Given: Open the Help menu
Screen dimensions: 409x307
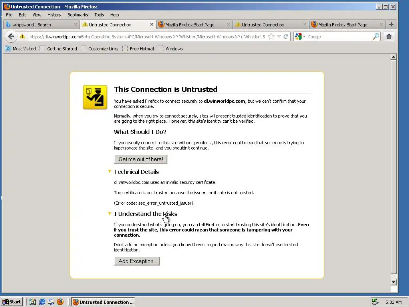Looking at the screenshot, I should pos(114,15).
